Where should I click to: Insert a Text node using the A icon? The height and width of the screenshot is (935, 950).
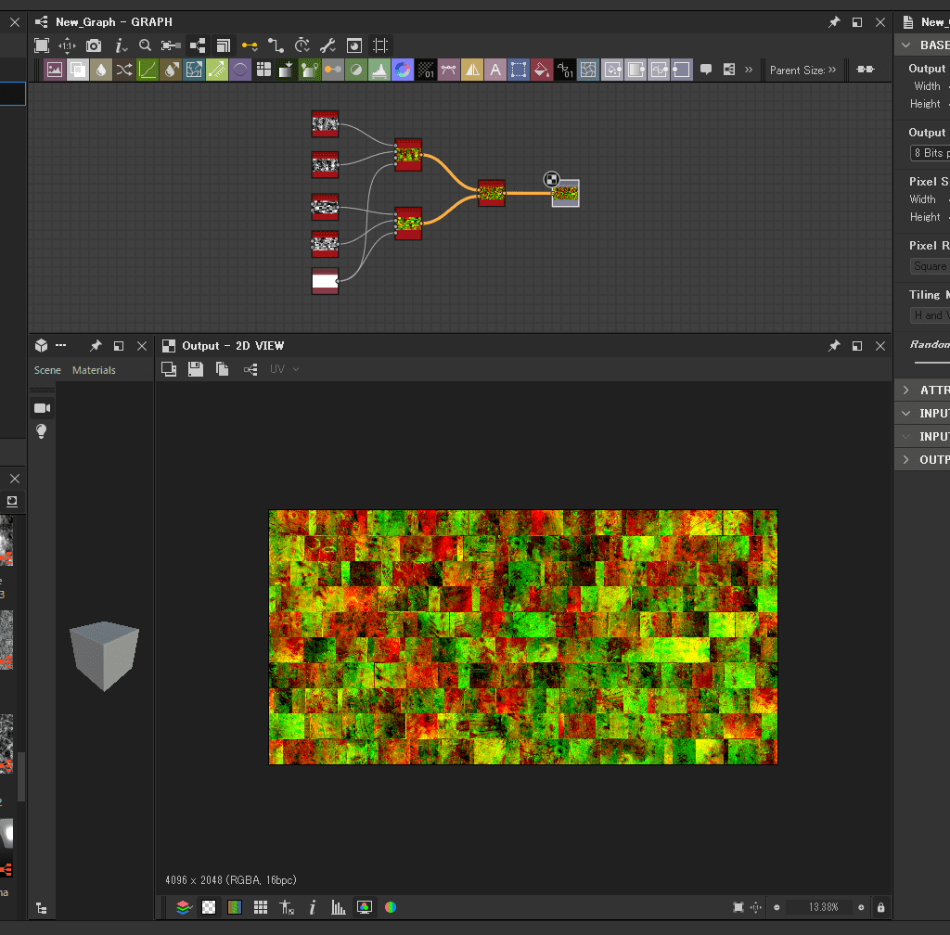tap(495, 70)
